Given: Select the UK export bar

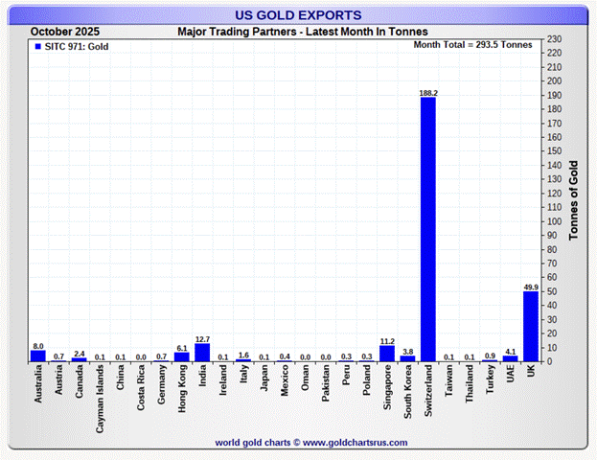Looking at the screenshot, I should (x=530, y=326).
